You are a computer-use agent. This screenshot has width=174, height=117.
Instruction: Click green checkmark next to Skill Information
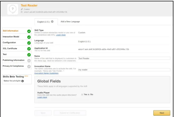tap(29, 31)
